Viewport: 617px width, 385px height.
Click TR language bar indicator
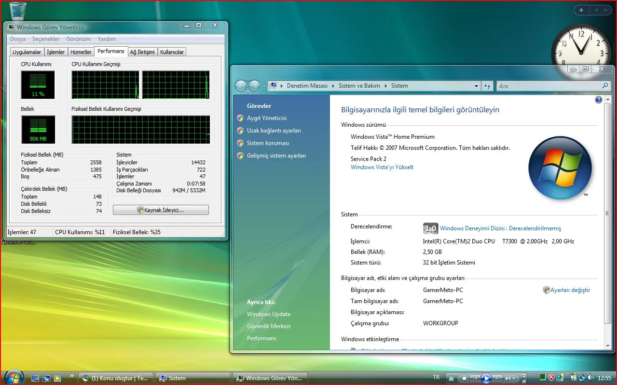coord(436,377)
